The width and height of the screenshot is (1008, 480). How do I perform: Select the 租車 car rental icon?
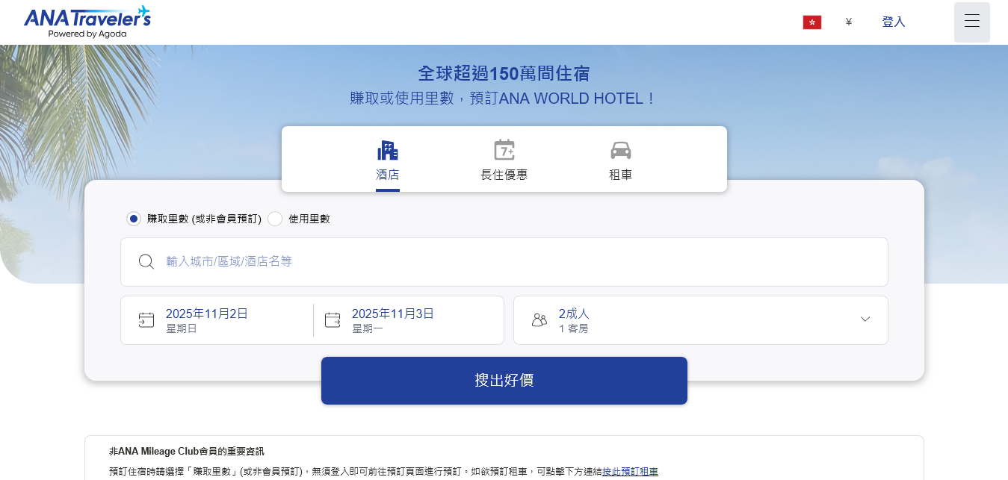[x=620, y=151]
